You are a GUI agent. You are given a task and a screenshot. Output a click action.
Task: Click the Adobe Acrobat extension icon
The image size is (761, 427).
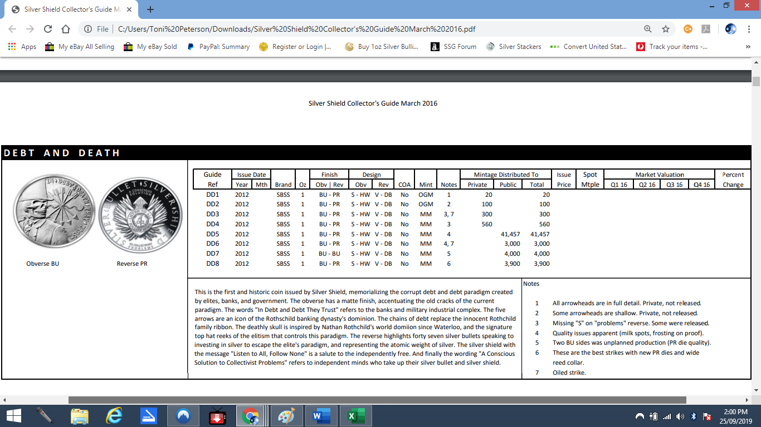[705, 29]
